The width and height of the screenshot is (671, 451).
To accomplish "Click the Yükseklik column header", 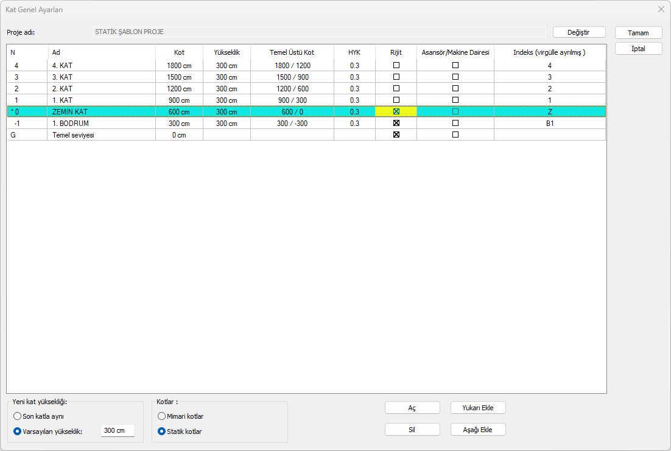I will [x=227, y=52].
